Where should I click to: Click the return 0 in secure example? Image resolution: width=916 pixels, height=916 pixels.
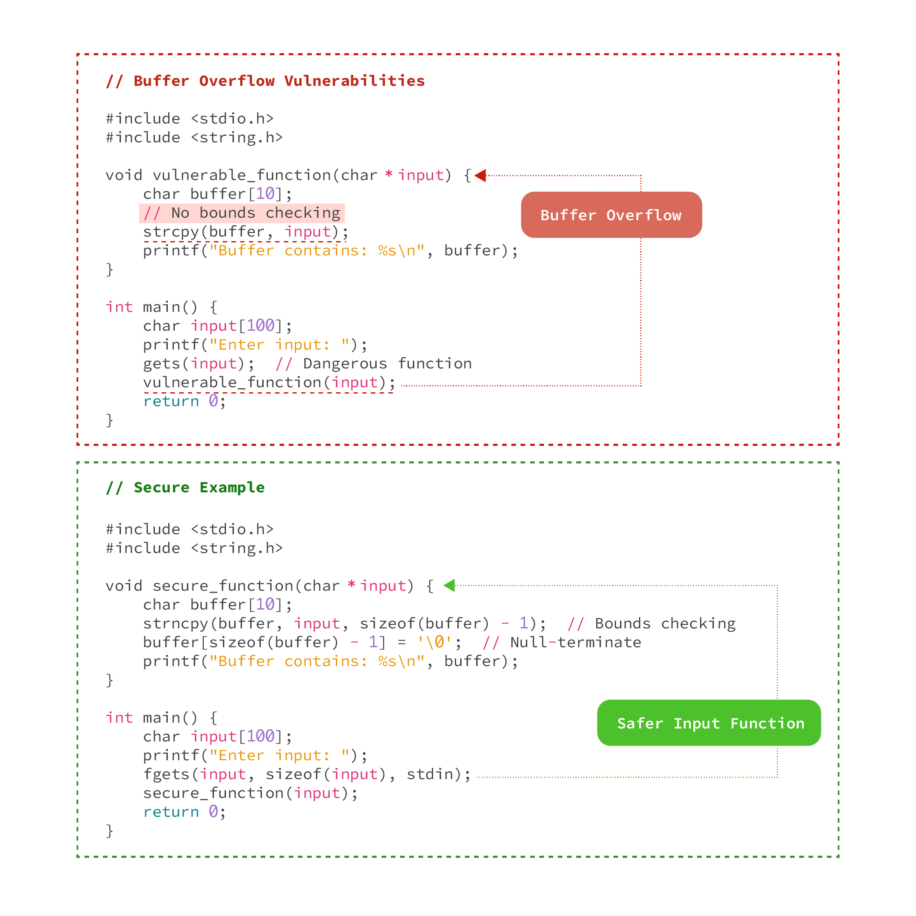coord(184,812)
